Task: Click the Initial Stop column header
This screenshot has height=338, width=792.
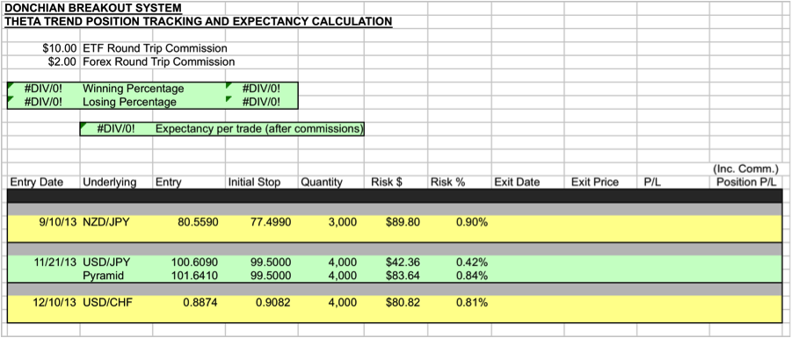Action: 262,182
